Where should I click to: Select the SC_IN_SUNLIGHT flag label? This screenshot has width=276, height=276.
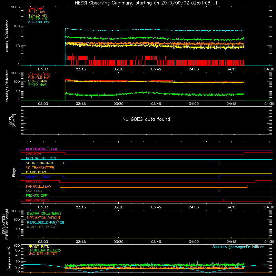click(40, 163)
